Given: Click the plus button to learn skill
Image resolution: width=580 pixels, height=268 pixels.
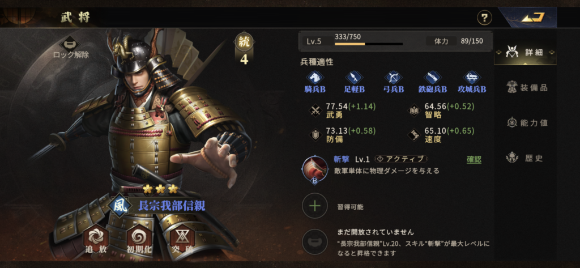Looking at the screenshot, I should point(315,206).
